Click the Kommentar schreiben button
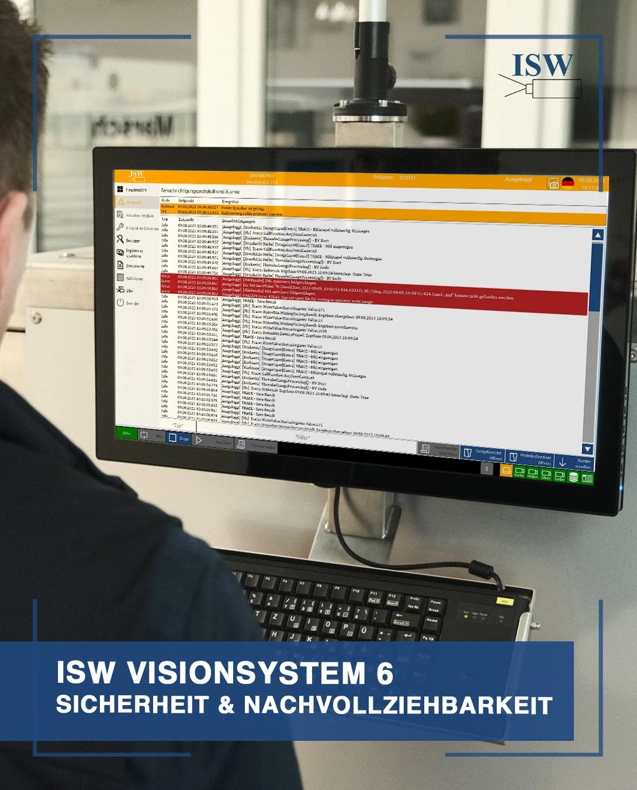Screen dimensions: 637x790 [439, 451]
